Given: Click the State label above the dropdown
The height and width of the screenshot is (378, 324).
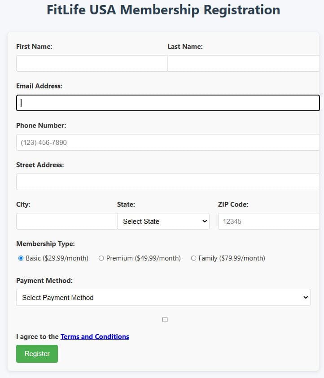Looking at the screenshot, I should click(x=126, y=204).
